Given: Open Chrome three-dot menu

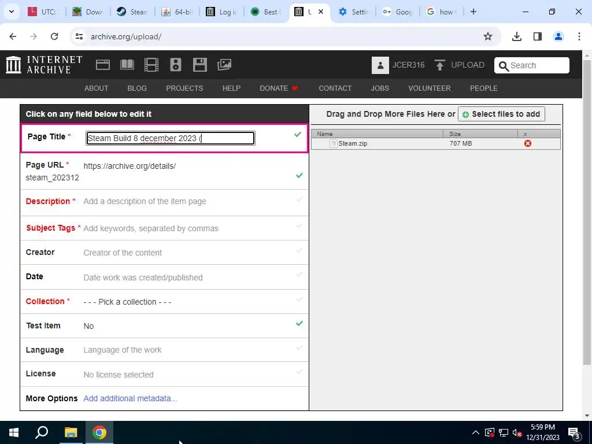Looking at the screenshot, I should (x=579, y=36).
